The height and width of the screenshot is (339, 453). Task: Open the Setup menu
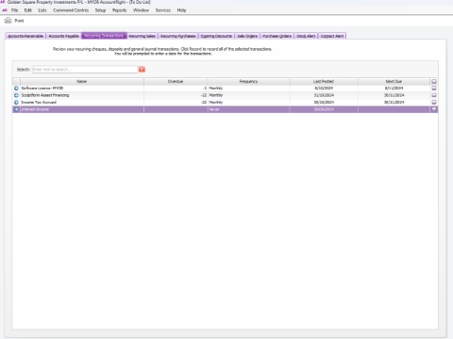point(100,10)
